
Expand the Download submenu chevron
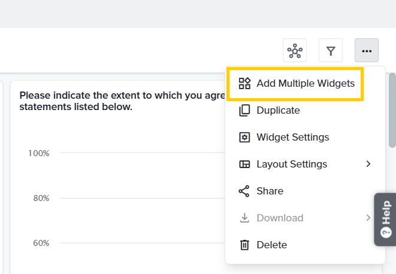pyautogui.click(x=368, y=218)
